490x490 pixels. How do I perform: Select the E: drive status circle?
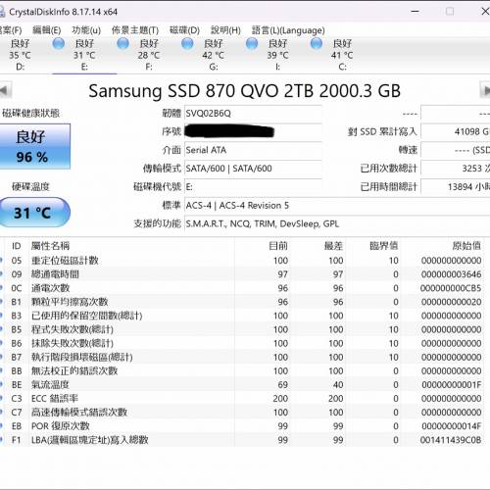(x=59, y=43)
